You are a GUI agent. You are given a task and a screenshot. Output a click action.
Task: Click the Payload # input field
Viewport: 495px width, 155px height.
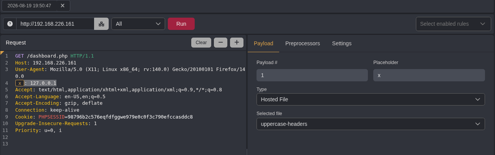[x=312, y=75]
